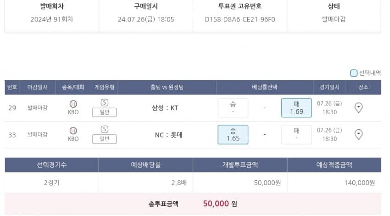The height and width of the screenshot is (216, 390).
Task: Select the 승 1.65 odds for NC : 롯데
Action: 233,134
